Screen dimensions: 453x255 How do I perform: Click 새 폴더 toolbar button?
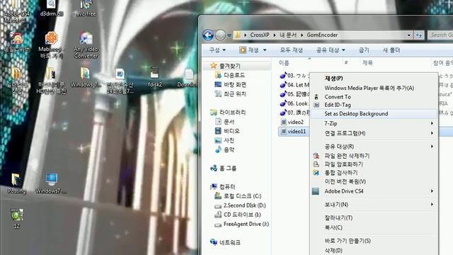(391, 50)
